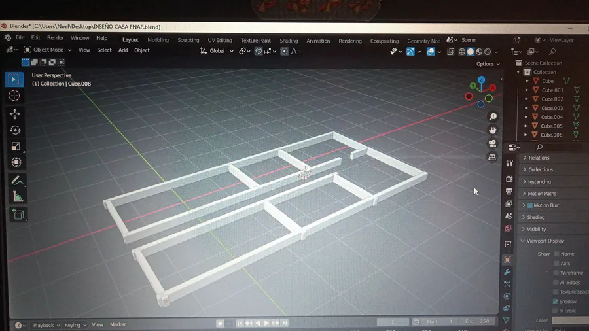Enable the Texture Space checkbox
Screen dimensions: 589x331
(556, 292)
